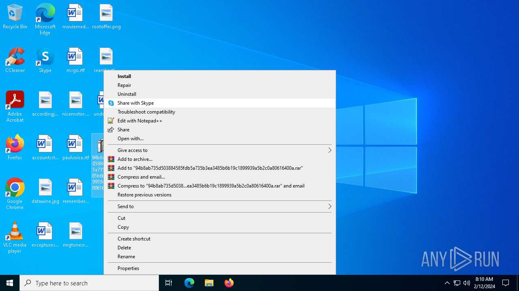Choose Open with... from the menu

pos(220,139)
